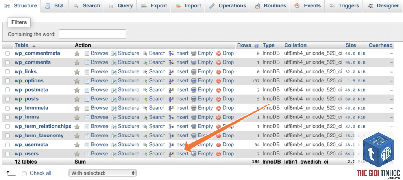Click Search link for wp_comments
The height and width of the screenshot is (180, 403).
pos(157,62)
